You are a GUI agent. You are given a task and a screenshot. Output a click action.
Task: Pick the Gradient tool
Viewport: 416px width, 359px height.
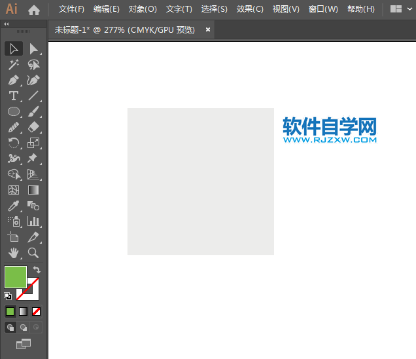point(33,190)
